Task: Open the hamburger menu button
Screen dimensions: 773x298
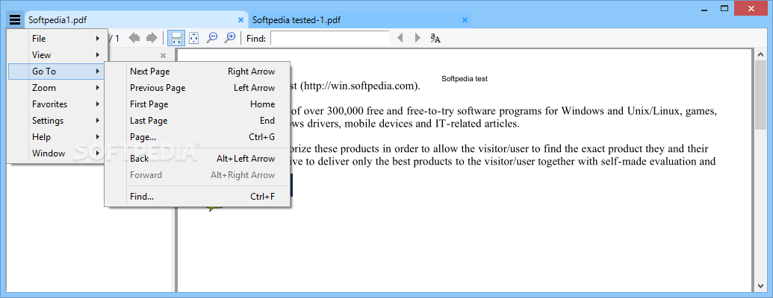Action: (x=15, y=20)
